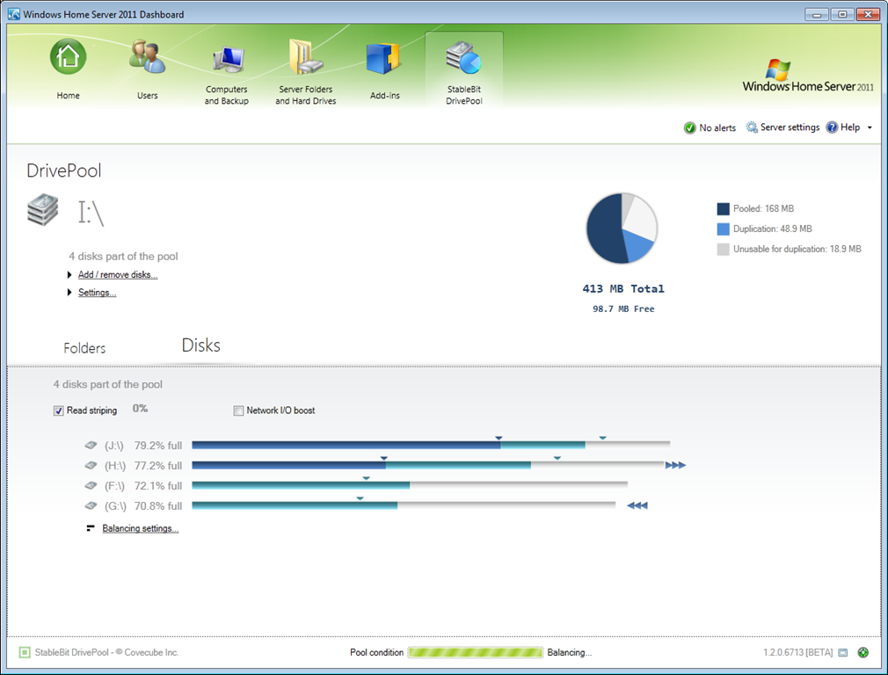Open Balancing settings link
888x675 pixels.
[141, 528]
